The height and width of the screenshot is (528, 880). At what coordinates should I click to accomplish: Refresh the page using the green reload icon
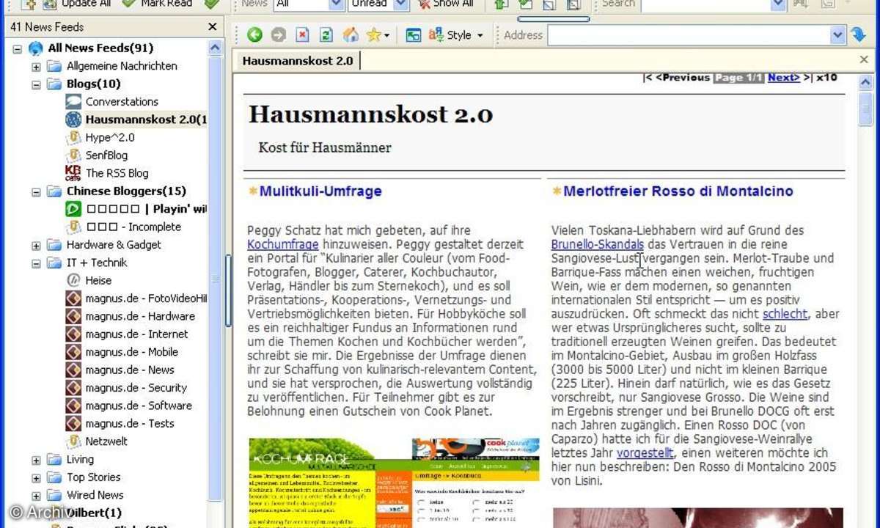coord(326,34)
